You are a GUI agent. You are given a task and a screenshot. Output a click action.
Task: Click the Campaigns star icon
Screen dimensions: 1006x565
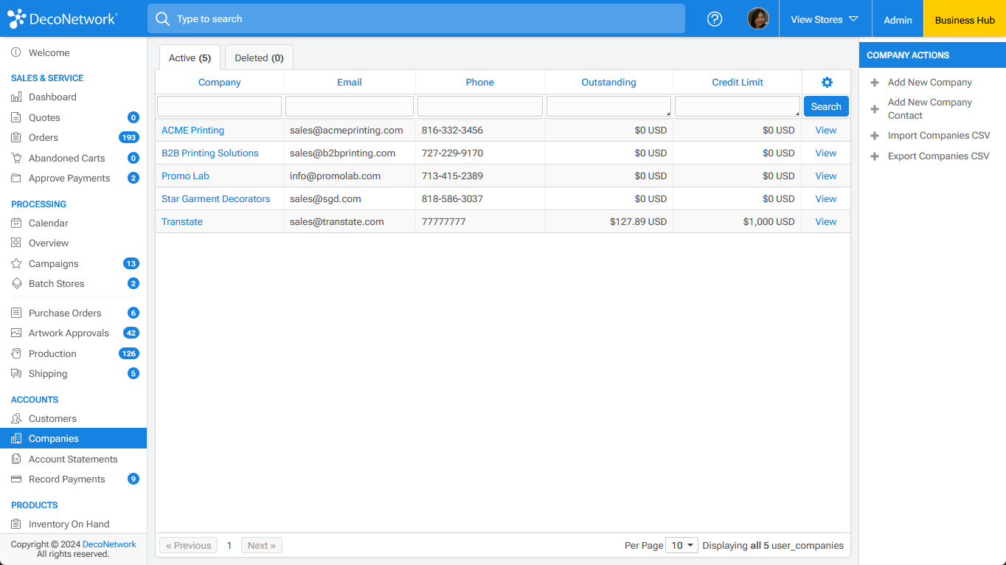pyautogui.click(x=16, y=263)
